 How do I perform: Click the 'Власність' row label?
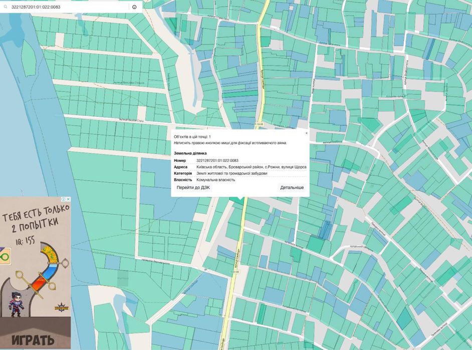(183, 180)
